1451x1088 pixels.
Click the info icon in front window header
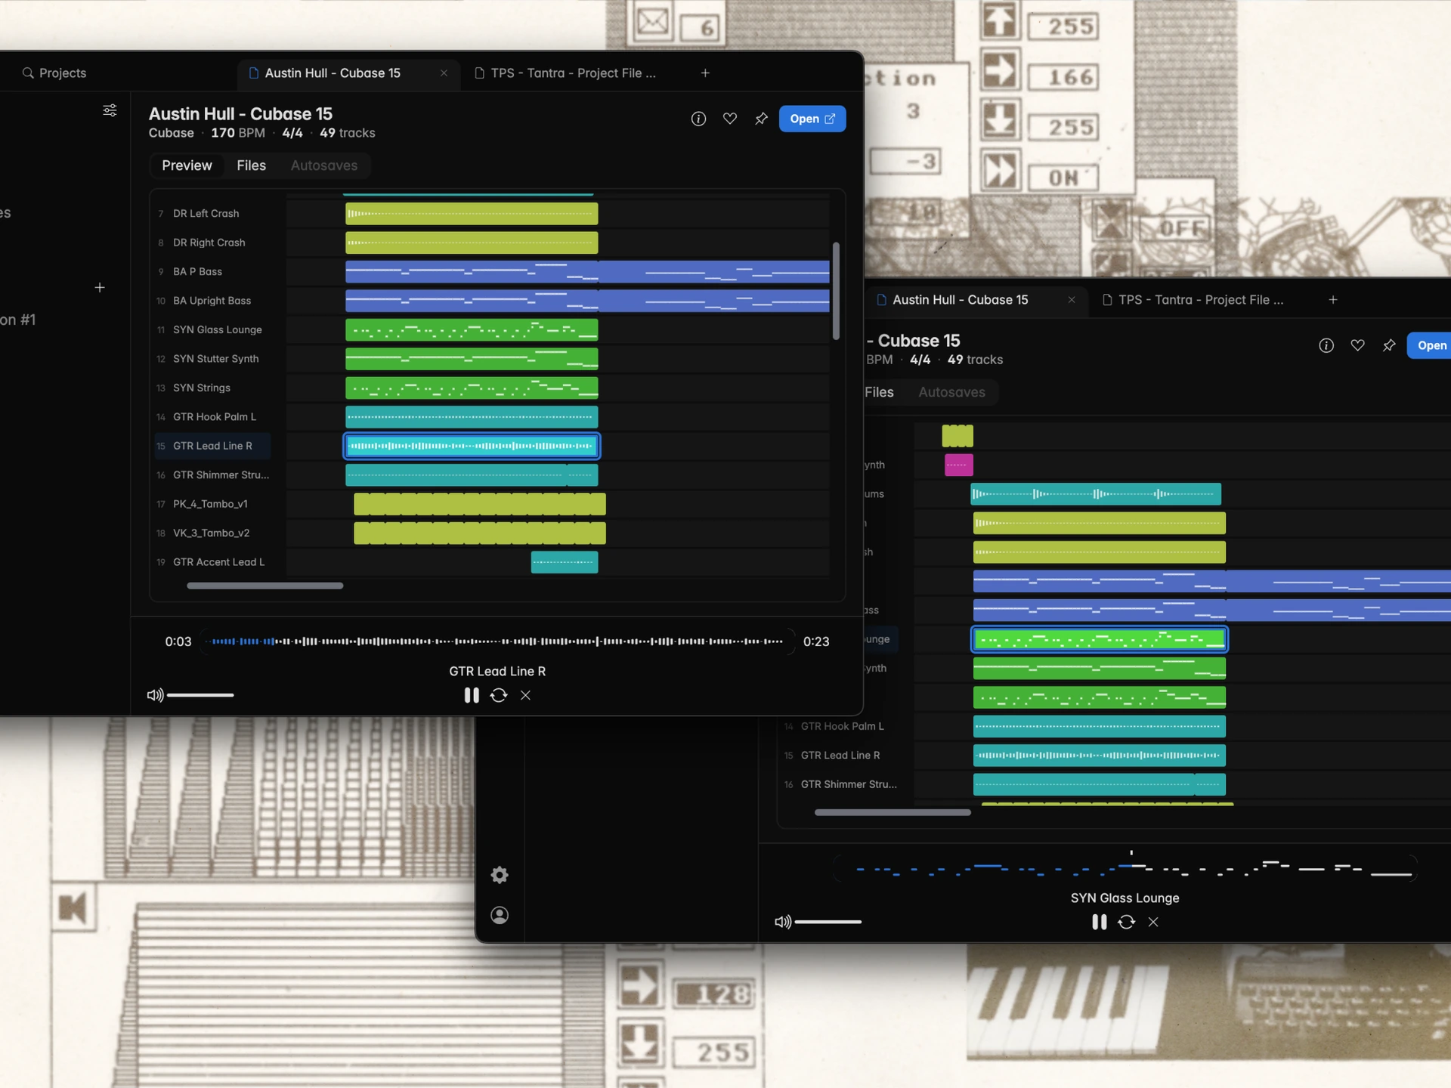(698, 119)
